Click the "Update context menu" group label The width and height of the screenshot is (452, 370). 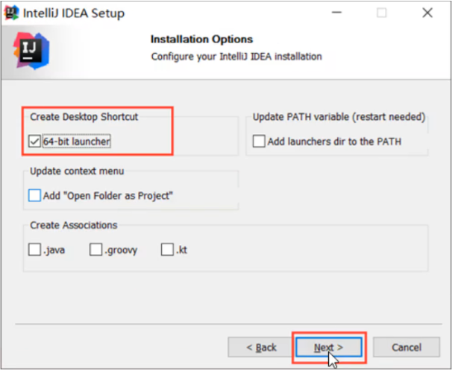click(x=77, y=171)
